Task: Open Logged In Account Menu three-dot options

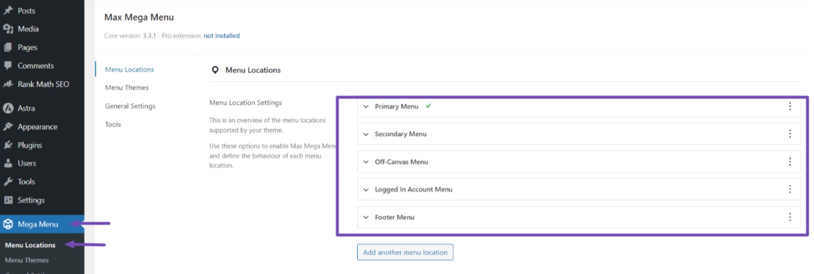Action: (x=790, y=189)
